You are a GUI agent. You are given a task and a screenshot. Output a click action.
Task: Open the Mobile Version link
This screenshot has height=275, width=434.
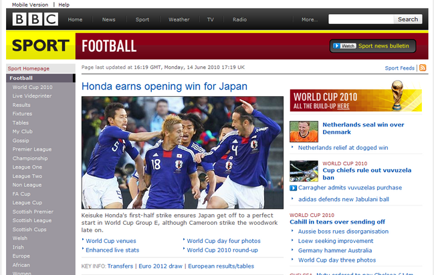point(30,5)
